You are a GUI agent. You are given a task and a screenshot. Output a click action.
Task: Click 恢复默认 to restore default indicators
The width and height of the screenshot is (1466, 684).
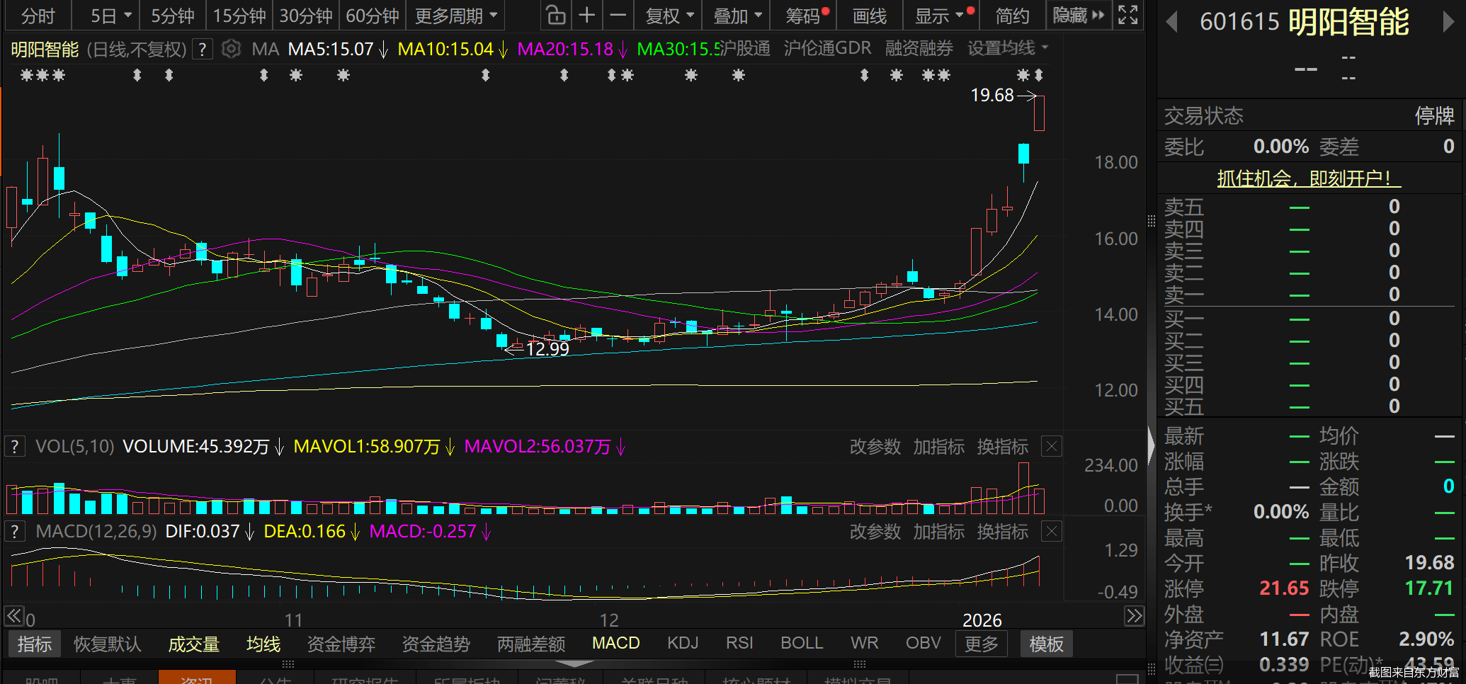(x=108, y=643)
